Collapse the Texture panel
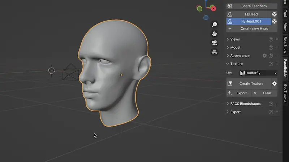Screen dimensions: 289x162 tap(228, 64)
